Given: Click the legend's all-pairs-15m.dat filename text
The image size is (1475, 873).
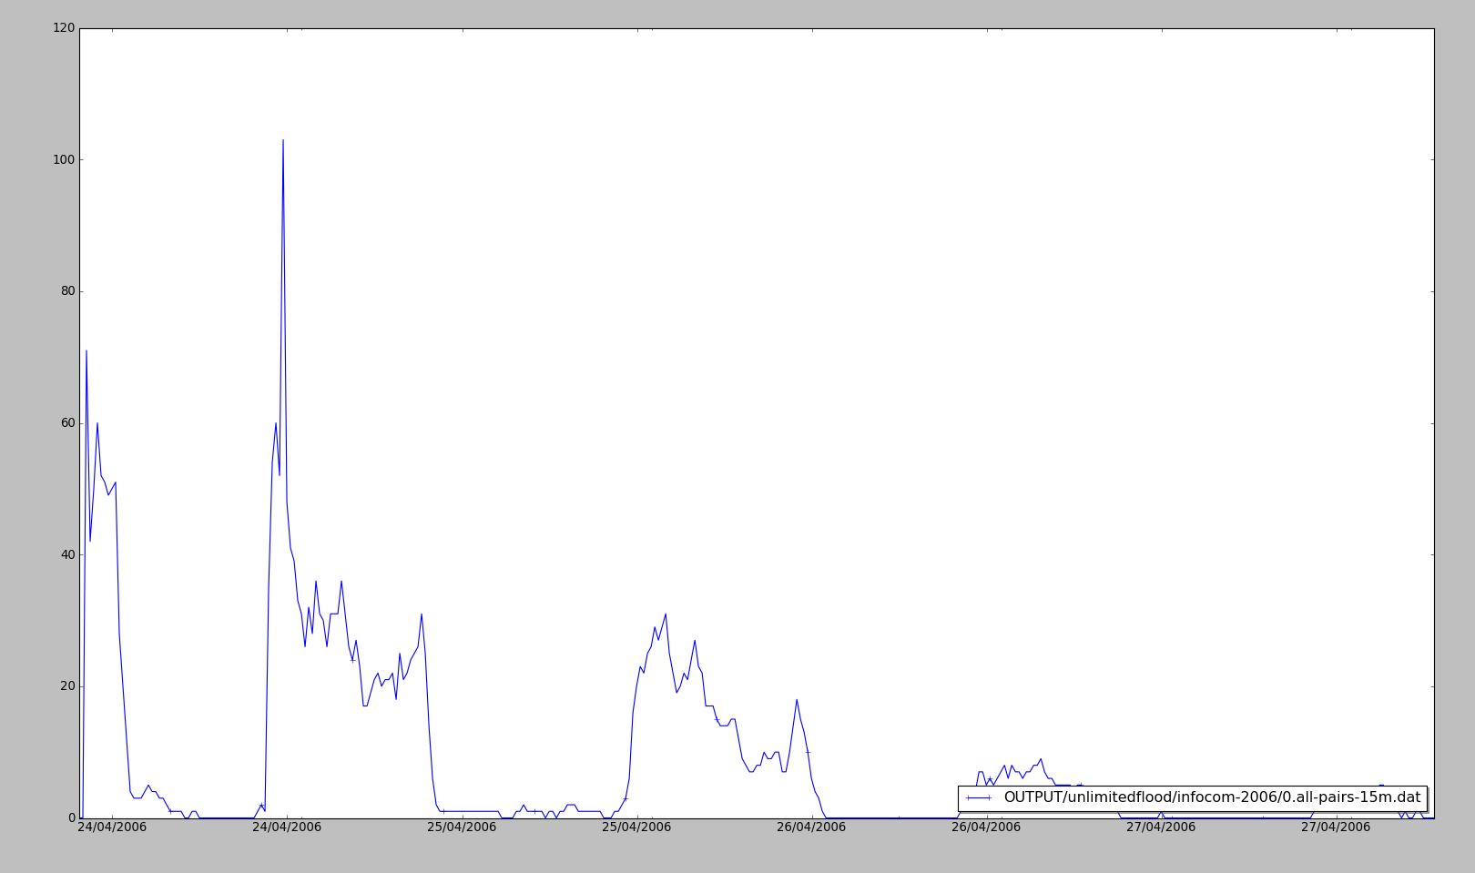Looking at the screenshot, I should 1211,797.
